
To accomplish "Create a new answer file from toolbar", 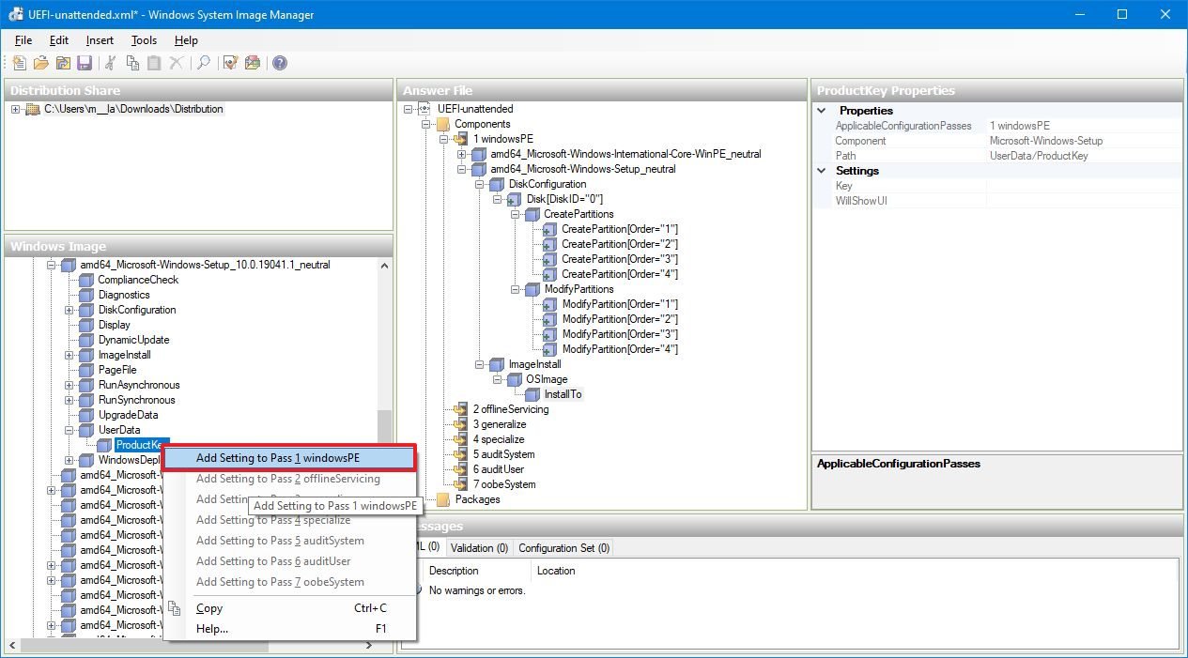I will tap(20, 63).
